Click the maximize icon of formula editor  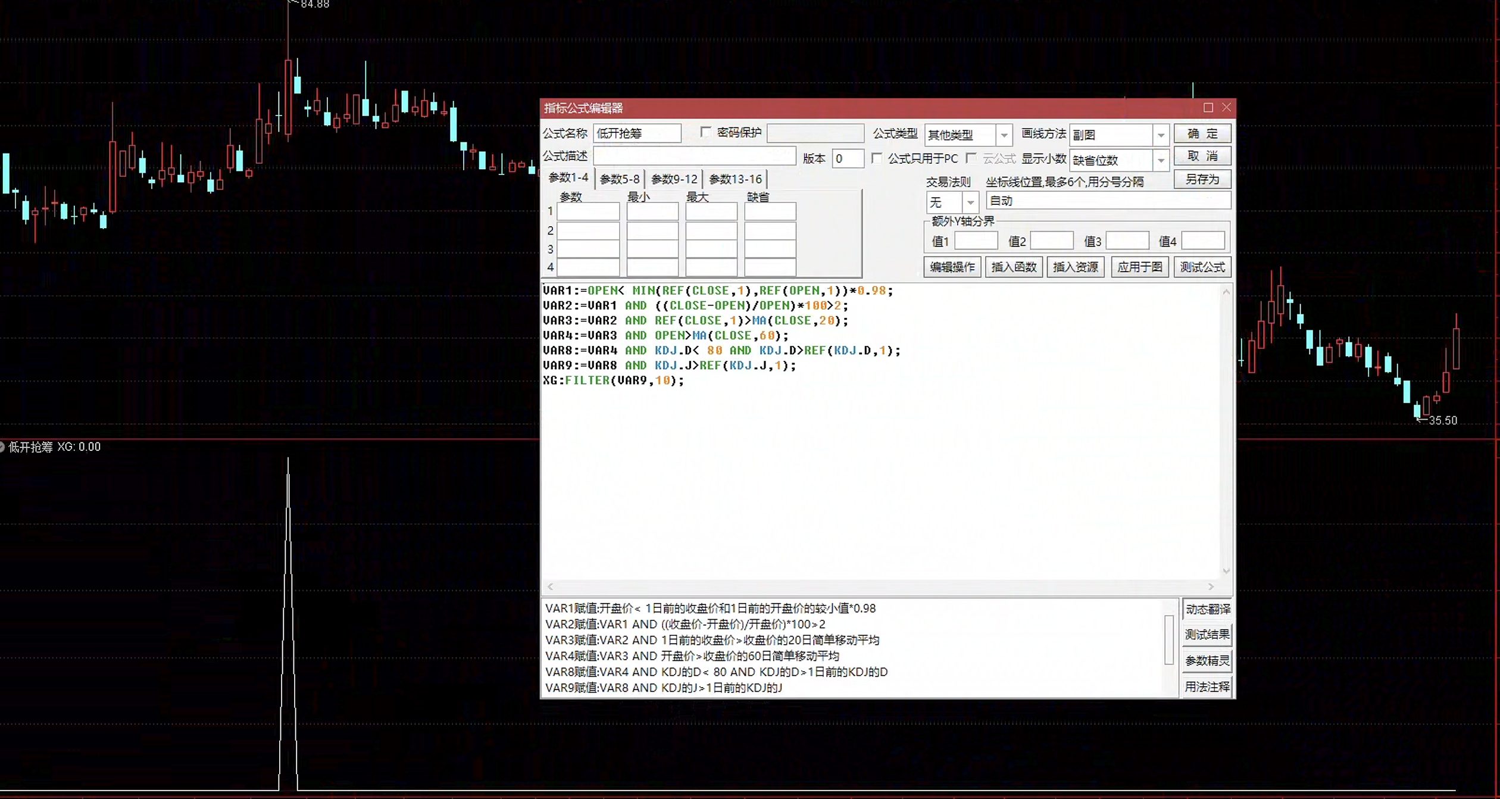tap(1208, 108)
